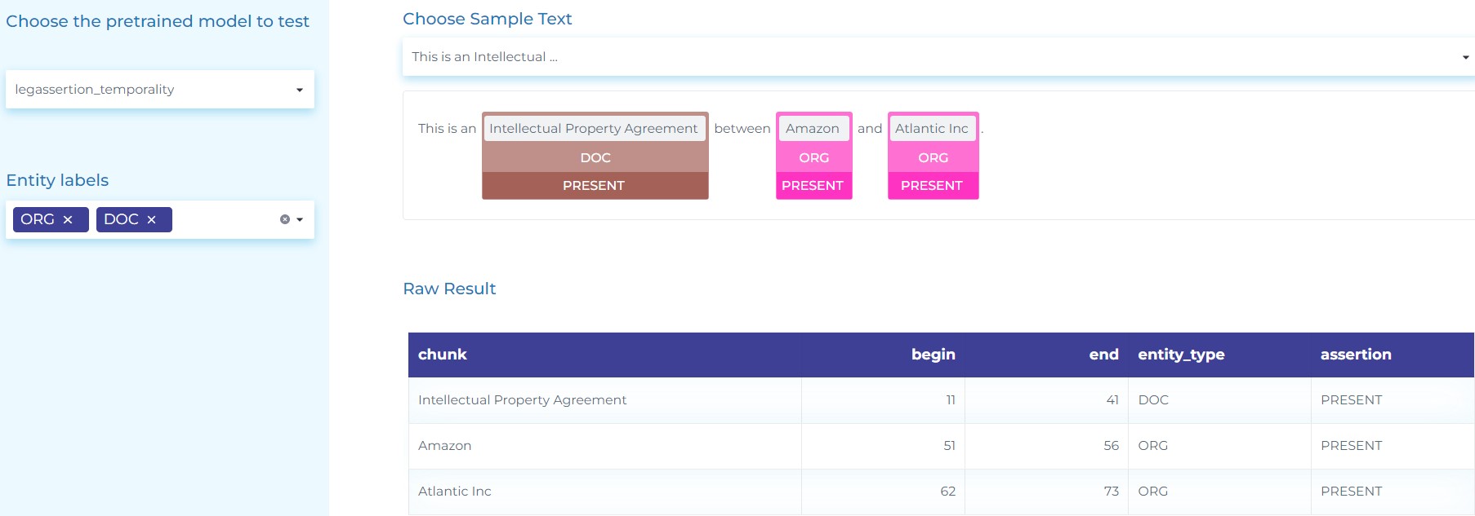Click the Atlantic Inc entity chunk
The image size is (1475, 516).
[x=932, y=129]
